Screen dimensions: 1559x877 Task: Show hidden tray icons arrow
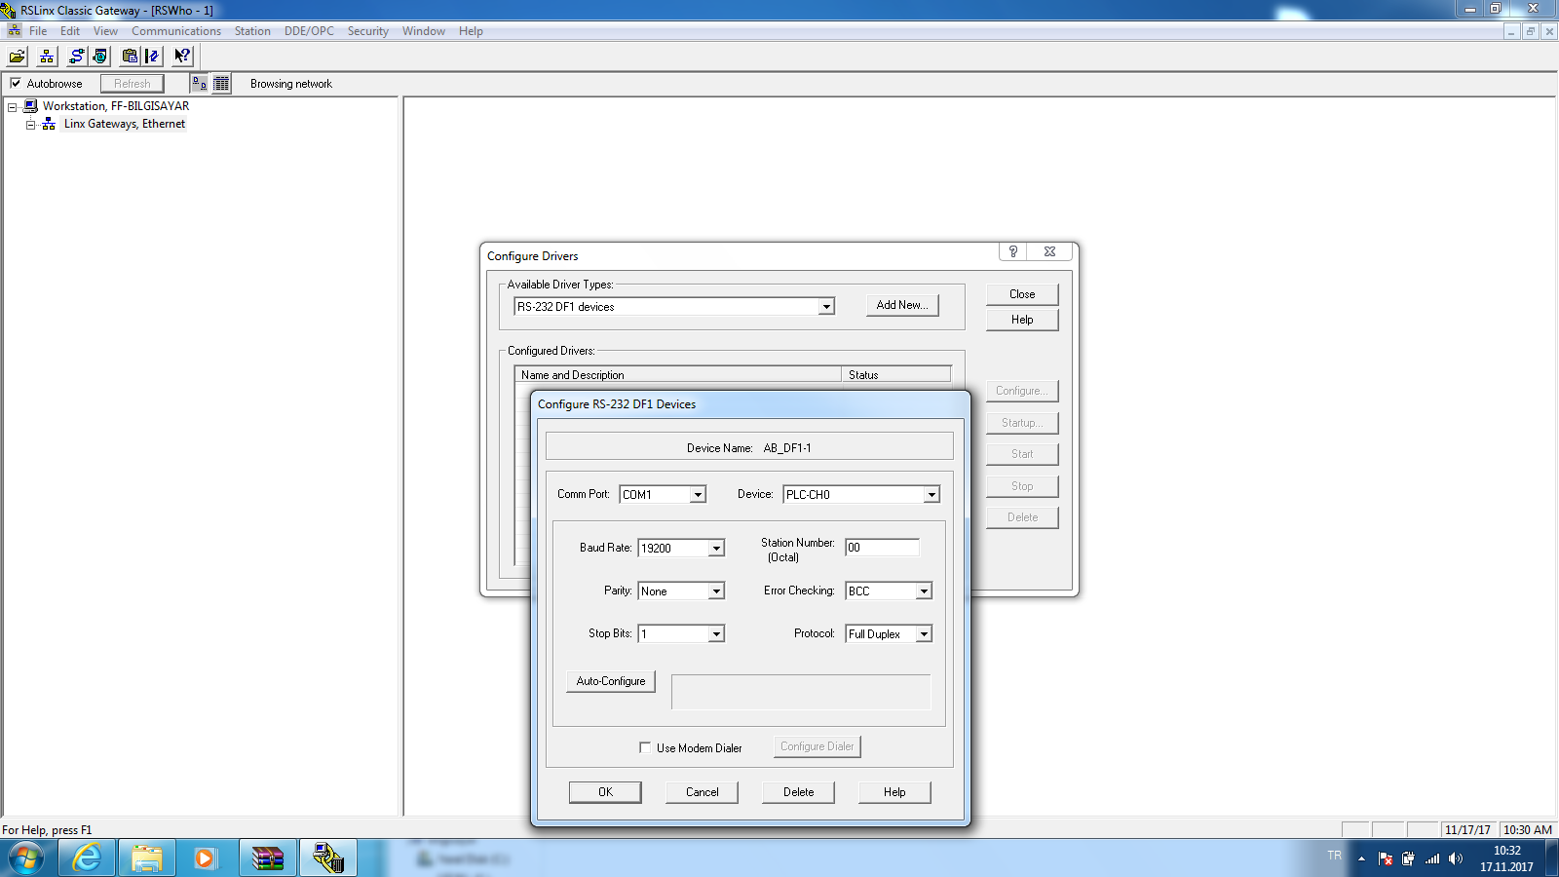(1361, 858)
